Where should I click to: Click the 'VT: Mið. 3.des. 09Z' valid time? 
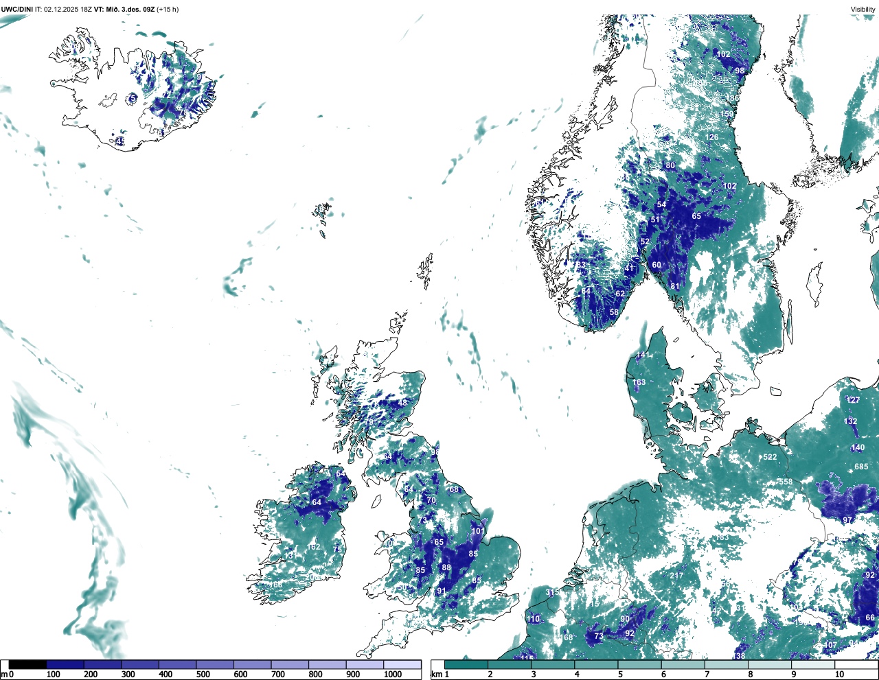click(x=124, y=9)
